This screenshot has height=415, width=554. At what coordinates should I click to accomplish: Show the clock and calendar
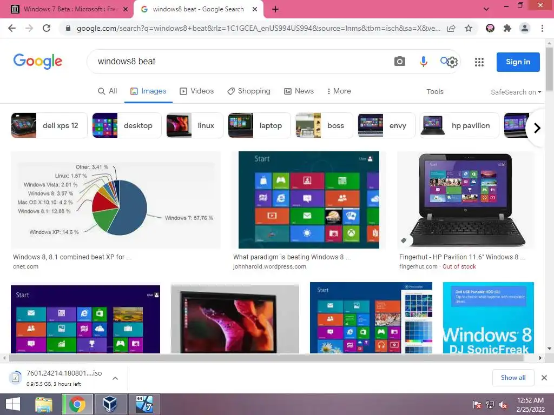530,404
